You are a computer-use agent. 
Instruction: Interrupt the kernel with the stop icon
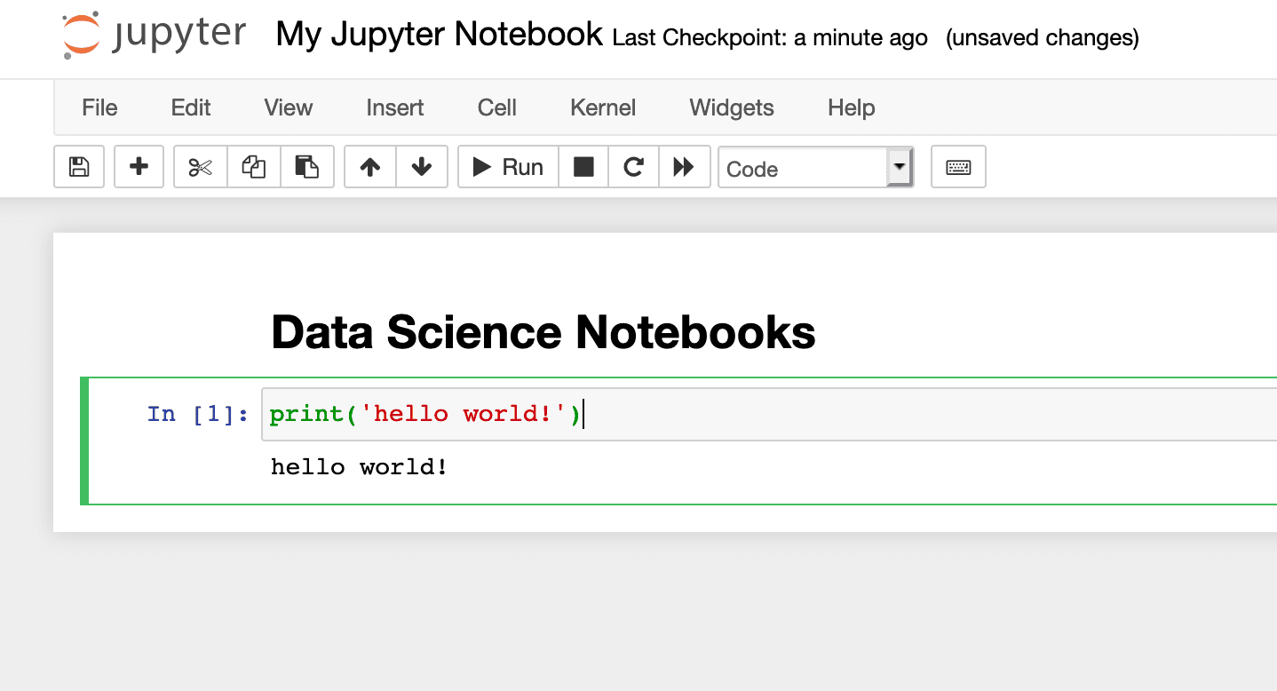[x=583, y=166]
